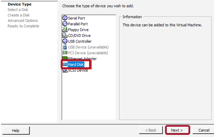Pick the USB Controller icon

point(65,41)
